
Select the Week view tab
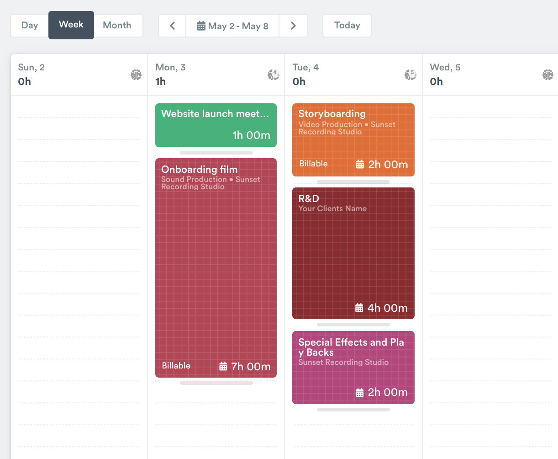click(71, 25)
